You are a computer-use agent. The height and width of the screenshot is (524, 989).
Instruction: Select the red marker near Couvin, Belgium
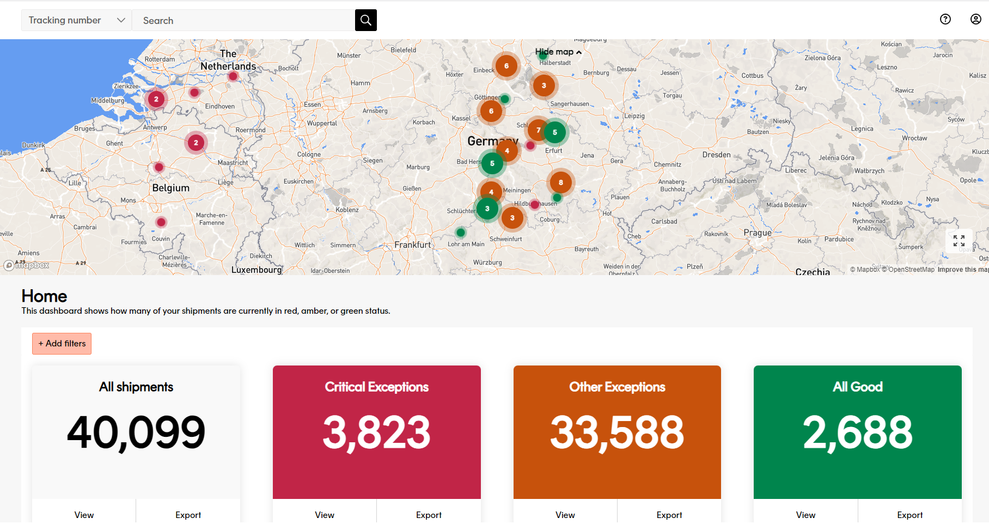pyautogui.click(x=160, y=222)
